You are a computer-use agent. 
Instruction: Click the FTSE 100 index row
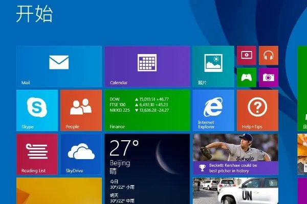click(x=139, y=105)
